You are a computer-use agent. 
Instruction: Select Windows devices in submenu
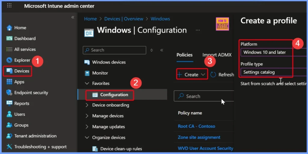[x=109, y=62]
